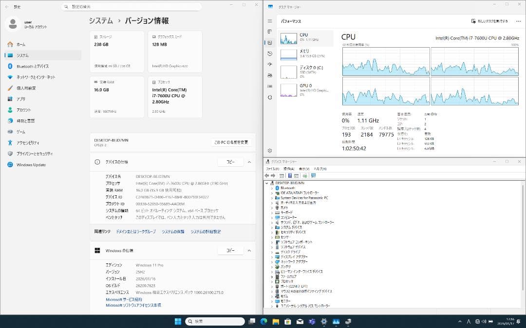Collapse the デバイスの仕様 section in Settings
The width and height of the screenshot is (526, 328).
click(x=249, y=162)
